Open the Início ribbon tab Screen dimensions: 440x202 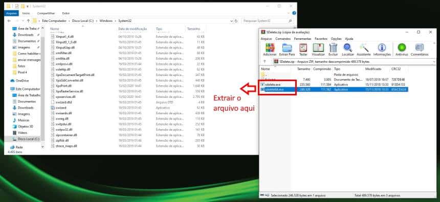tap(26, 13)
